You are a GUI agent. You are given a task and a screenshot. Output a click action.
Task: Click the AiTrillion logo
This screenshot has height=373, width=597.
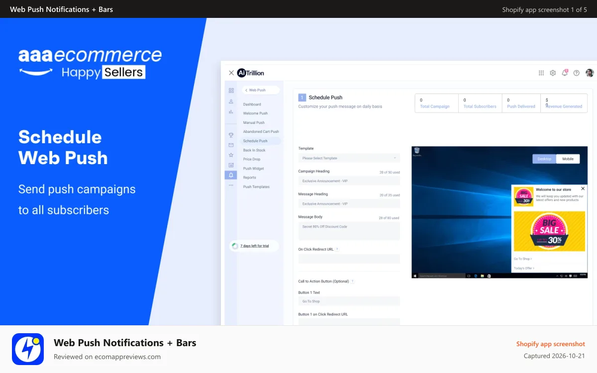pos(251,73)
